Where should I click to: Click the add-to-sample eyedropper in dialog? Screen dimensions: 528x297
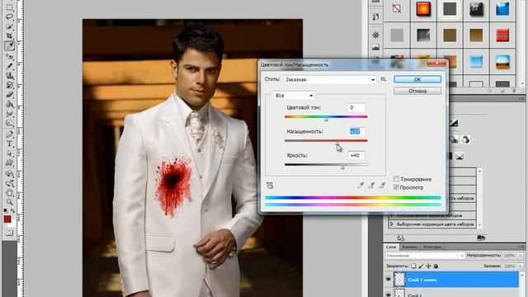371,185
